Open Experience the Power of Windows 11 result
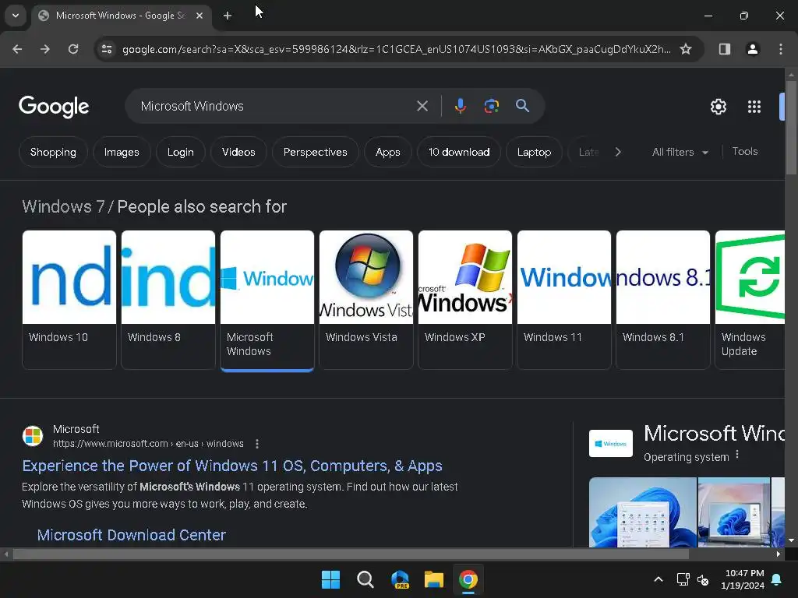Image resolution: width=798 pixels, height=598 pixels. point(232,466)
